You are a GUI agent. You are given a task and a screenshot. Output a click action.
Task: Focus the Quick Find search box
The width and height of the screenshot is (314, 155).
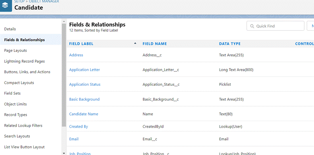click(275, 26)
